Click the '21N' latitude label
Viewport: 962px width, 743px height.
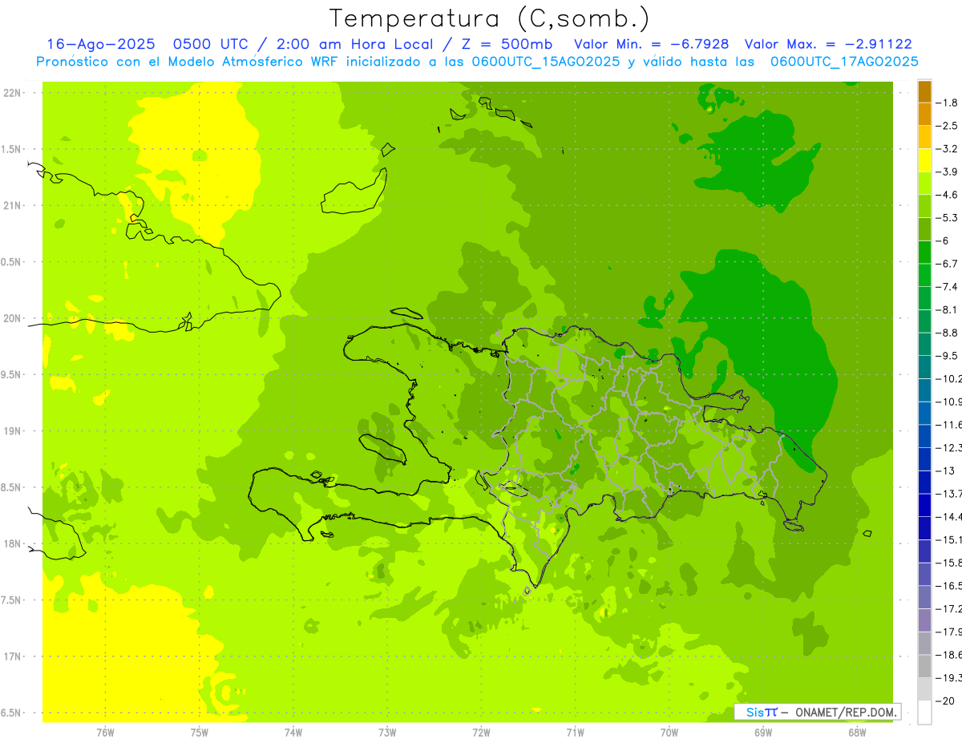point(13,206)
